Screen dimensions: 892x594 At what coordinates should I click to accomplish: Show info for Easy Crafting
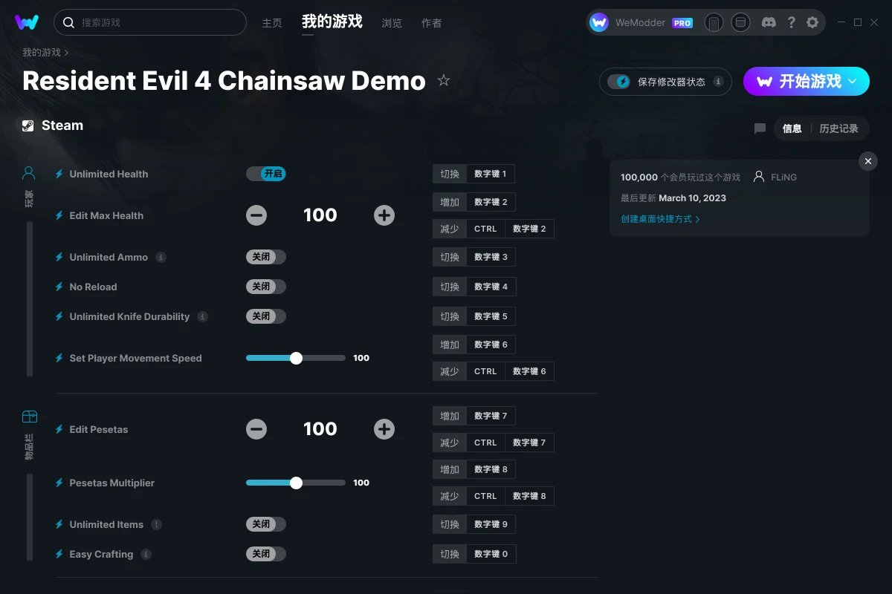click(x=146, y=554)
